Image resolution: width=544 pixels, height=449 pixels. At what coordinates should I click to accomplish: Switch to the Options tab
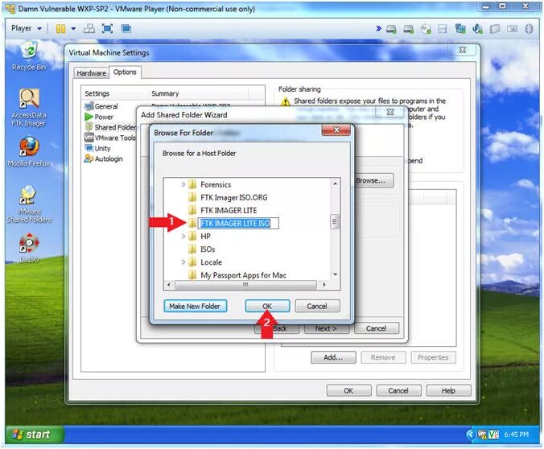[x=125, y=72]
